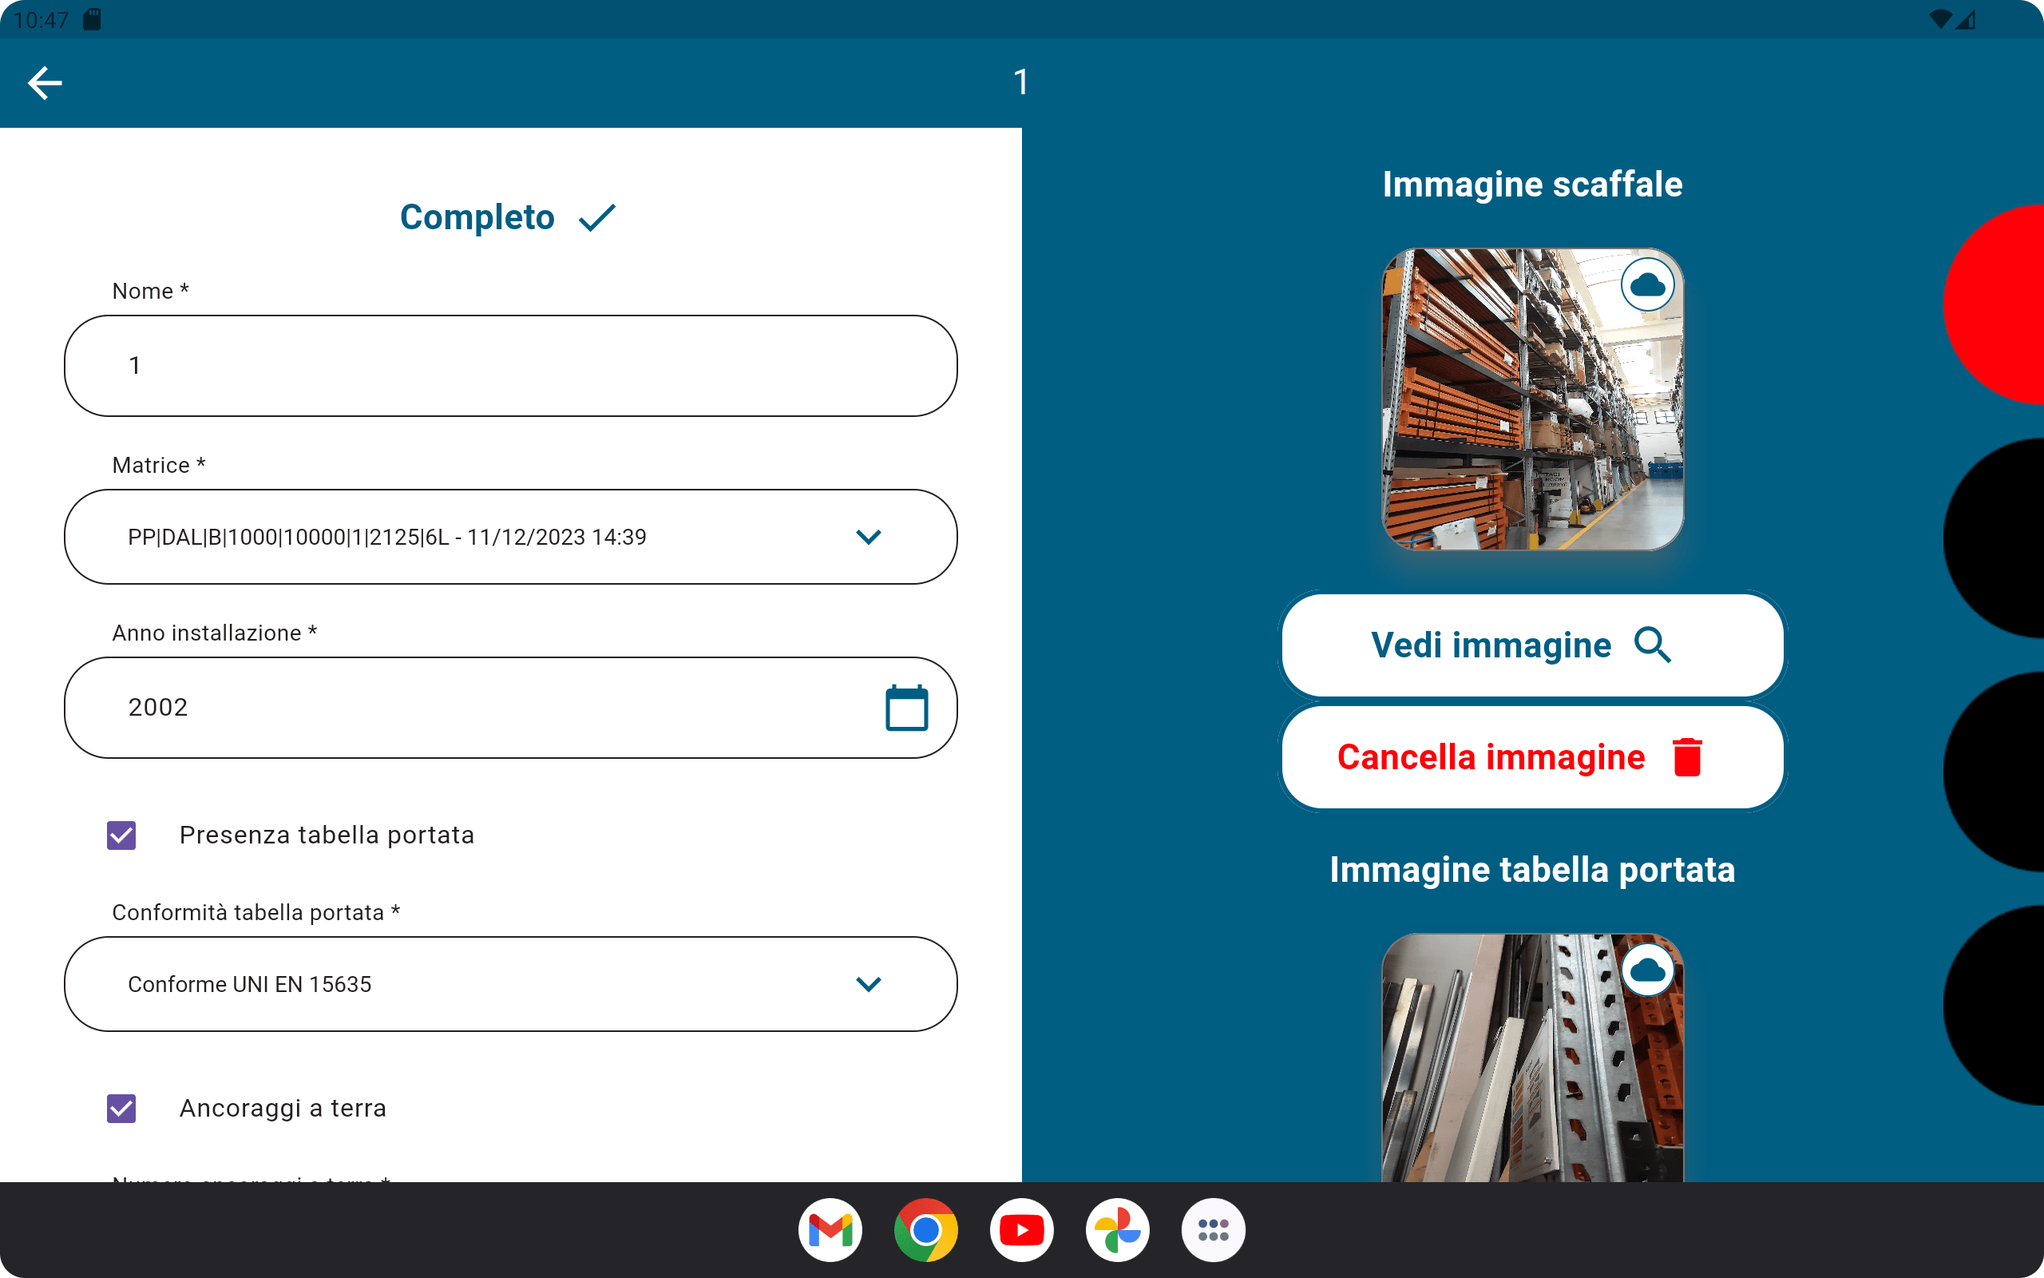Click the Anno installazione field showing 2002

pyautogui.click(x=511, y=708)
